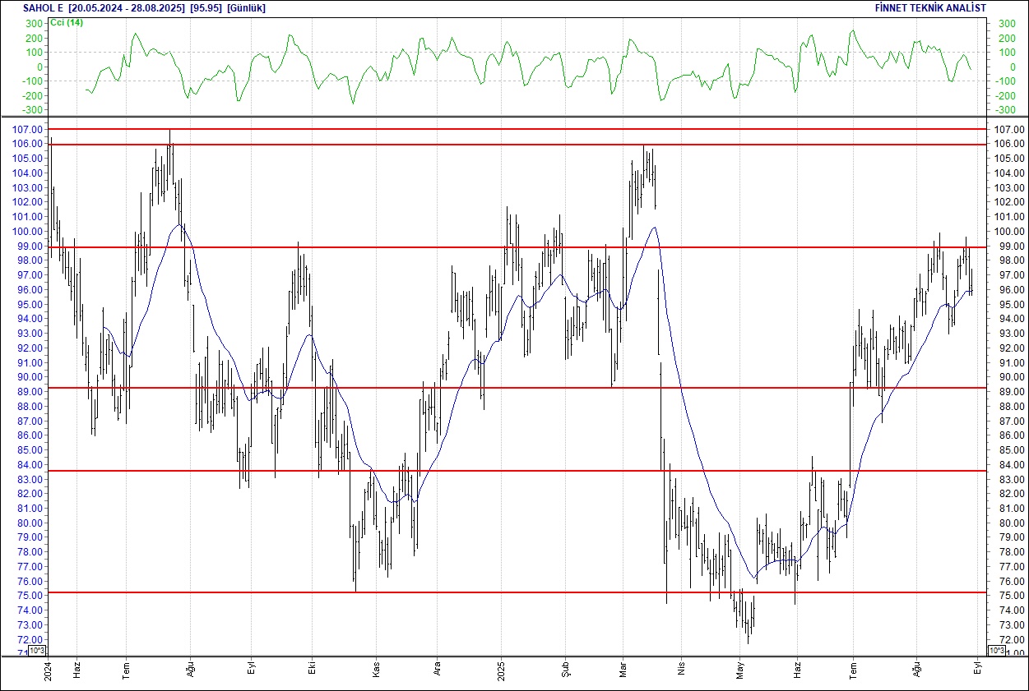Viewport: 1029px width, 691px height.
Task: Click the SAHOL E symbol title
Action: [x=43, y=8]
